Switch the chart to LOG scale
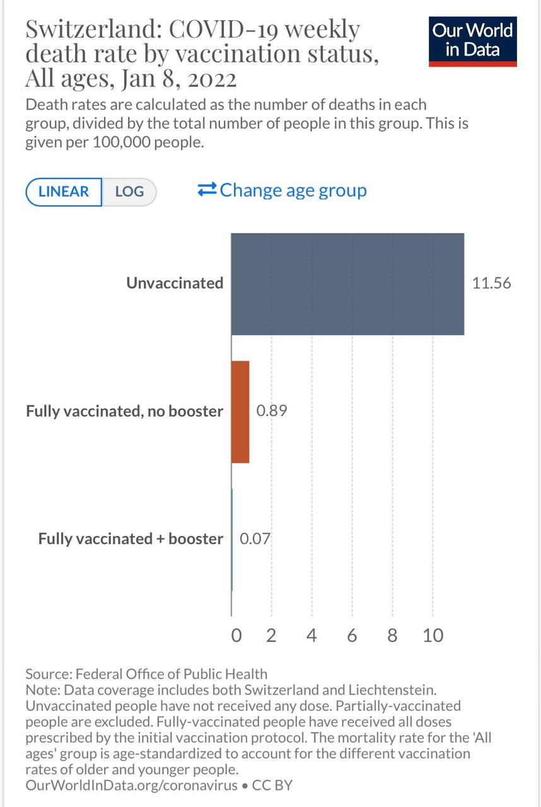Viewport: 541px width, 807px height. [x=129, y=192]
